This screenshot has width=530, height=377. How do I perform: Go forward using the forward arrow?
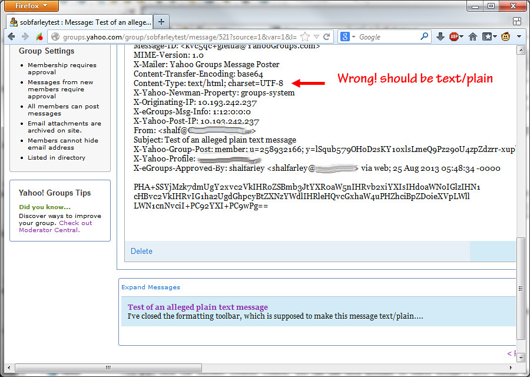[x=24, y=36]
